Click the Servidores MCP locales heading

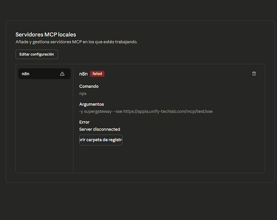45,34
